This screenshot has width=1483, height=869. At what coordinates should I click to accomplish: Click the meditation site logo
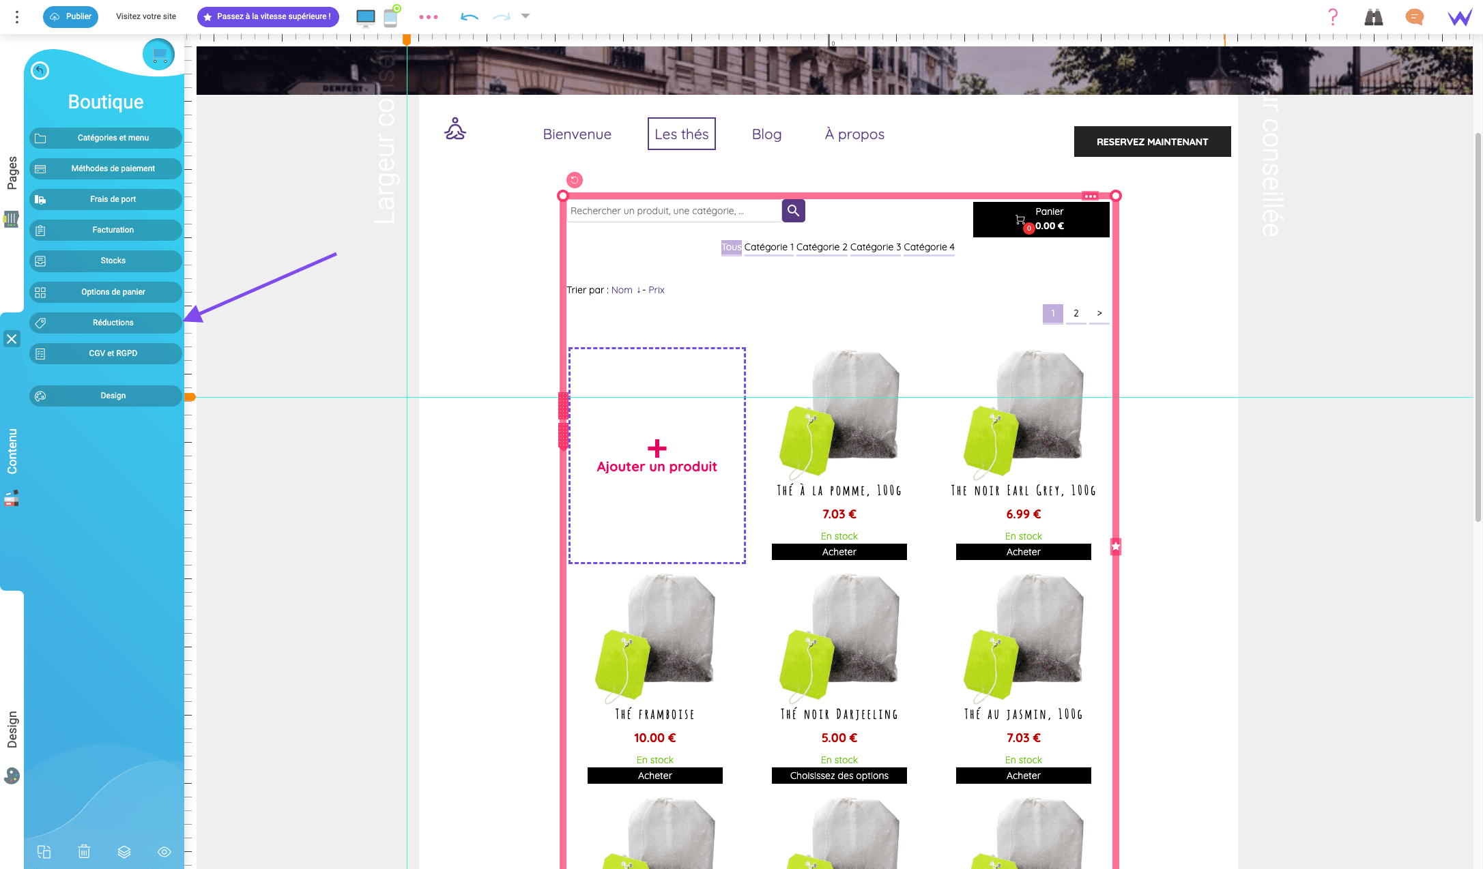click(x=455, y=128)
